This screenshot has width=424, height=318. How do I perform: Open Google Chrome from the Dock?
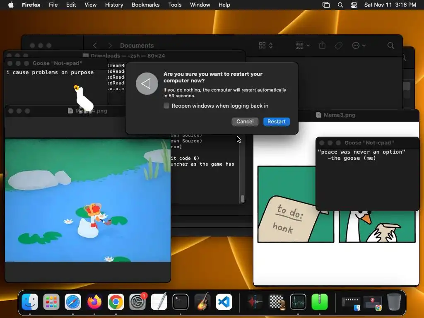116,301
